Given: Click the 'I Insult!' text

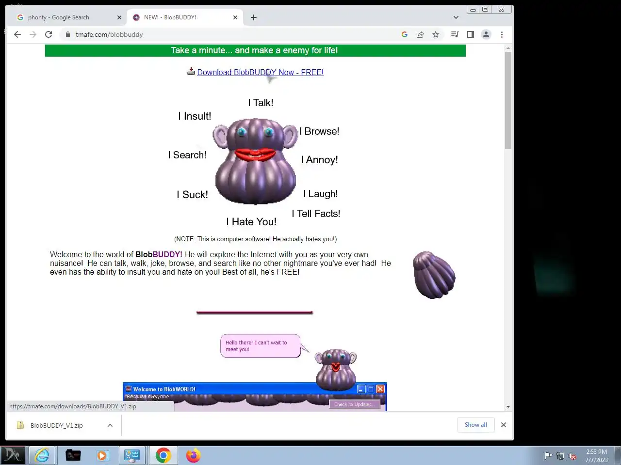Looking at the screenshot, I should (195, 116).
